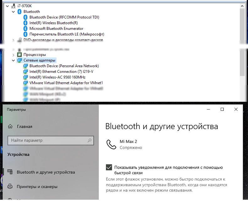This screenshot has width=248, height=201.
Task: Expand the Процессоры category
Action: pos(13,55)
